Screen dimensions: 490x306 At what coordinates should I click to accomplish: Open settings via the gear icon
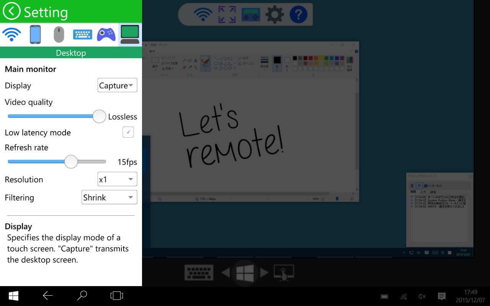(x=274, y=15)
